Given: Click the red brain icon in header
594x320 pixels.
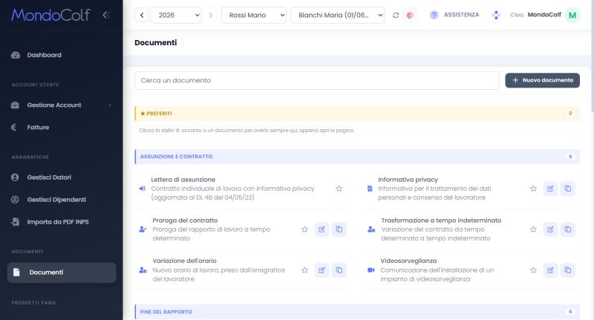Looking at the screenshot, I should coord(410,15).
